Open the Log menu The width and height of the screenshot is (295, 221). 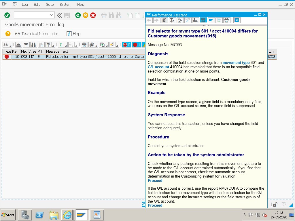[x=25, y=5]
